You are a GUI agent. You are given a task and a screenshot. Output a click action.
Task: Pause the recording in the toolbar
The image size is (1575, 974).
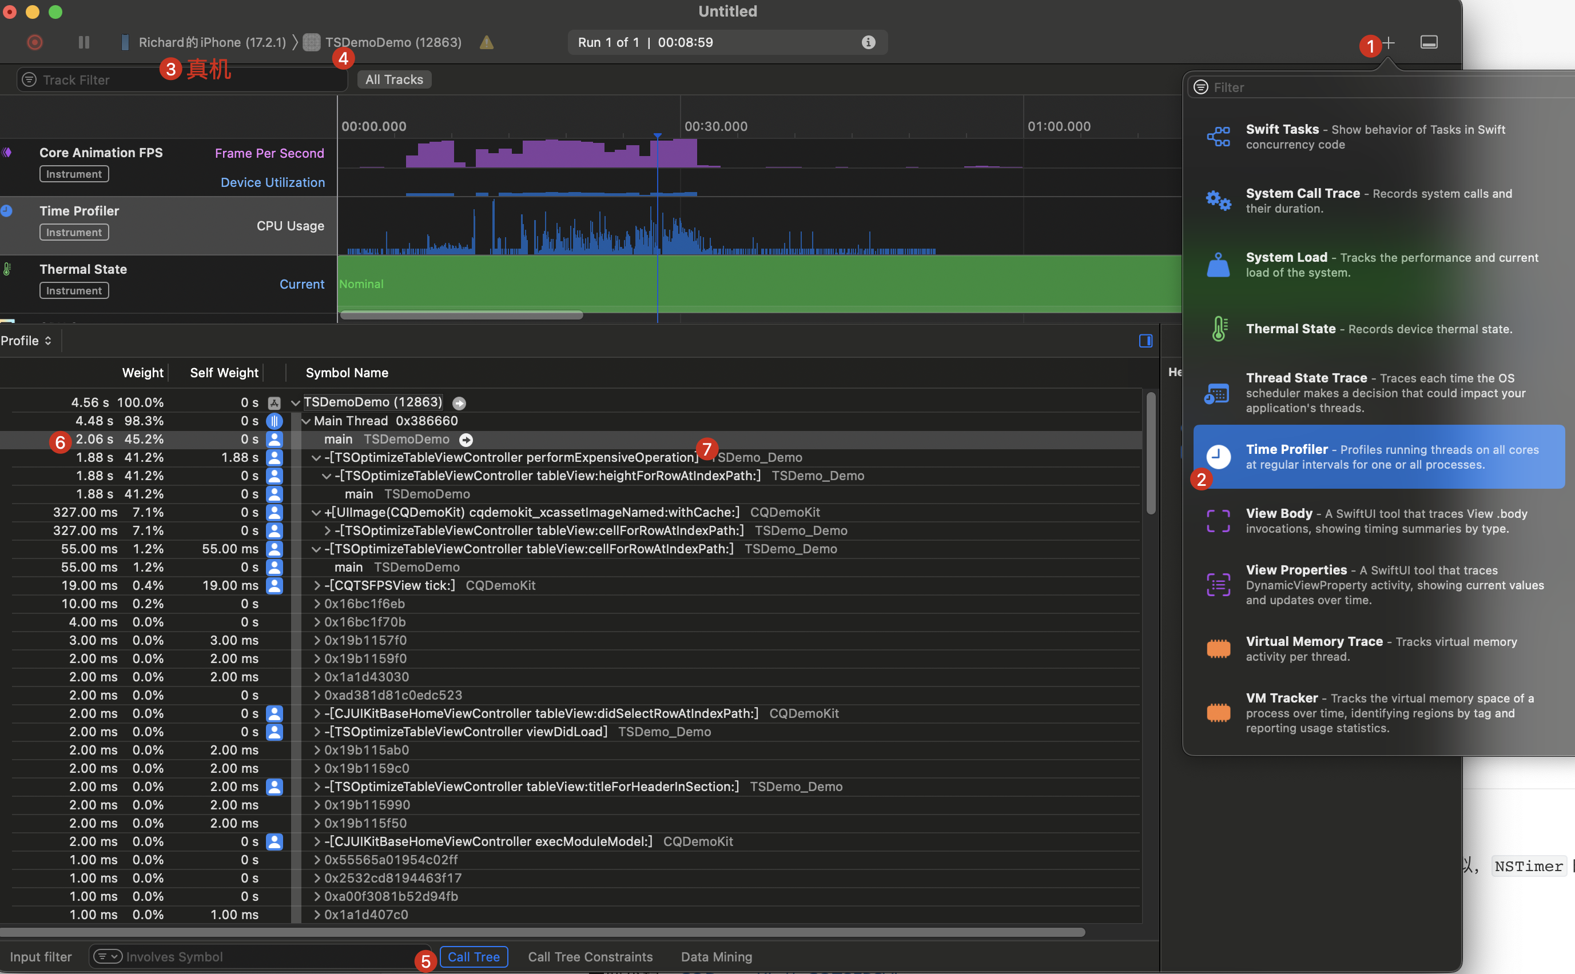pyautogui.click(x=83, y=42)
